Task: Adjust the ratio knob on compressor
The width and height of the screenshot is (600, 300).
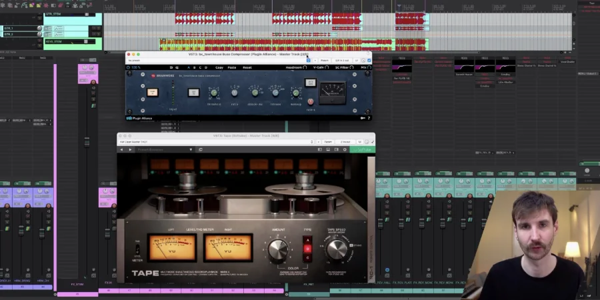Action: click(235, 93)
